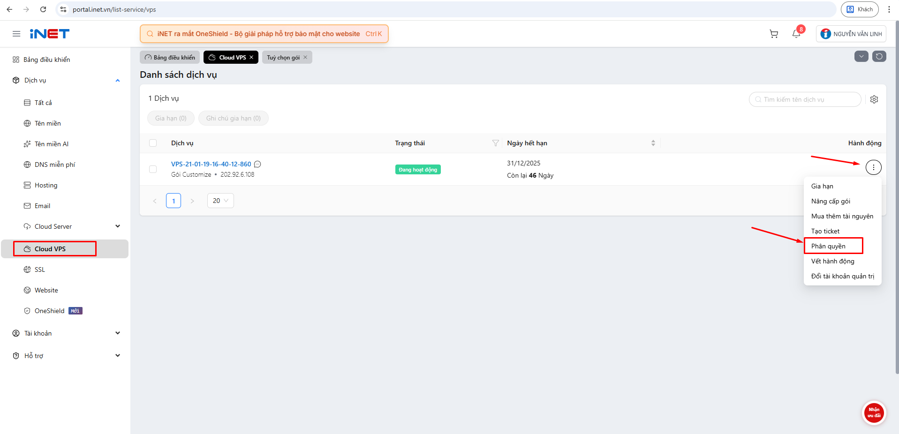Open Hosting in the sidebar
Viewport: 899px width, 434px height.
(65, 185)
